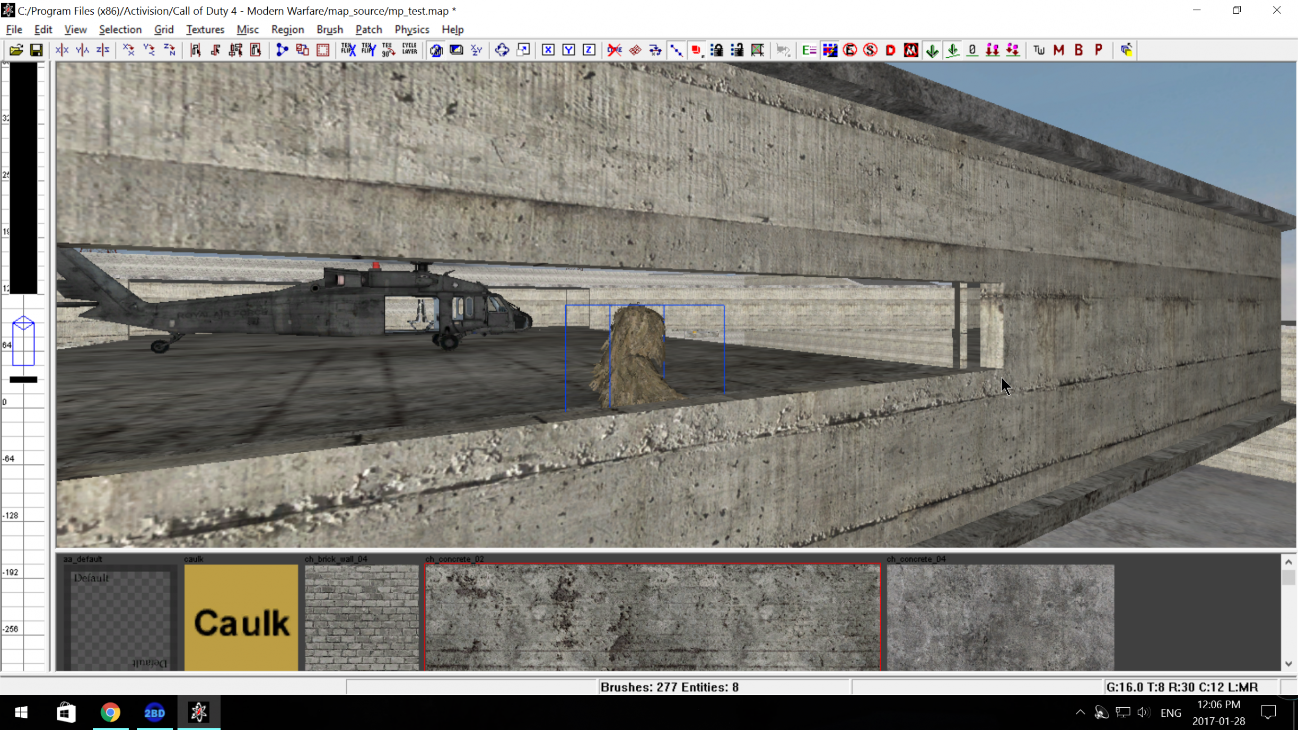Toggle X axis lock button
Viewport: 1298px width, 730px height.
(548, 50)
